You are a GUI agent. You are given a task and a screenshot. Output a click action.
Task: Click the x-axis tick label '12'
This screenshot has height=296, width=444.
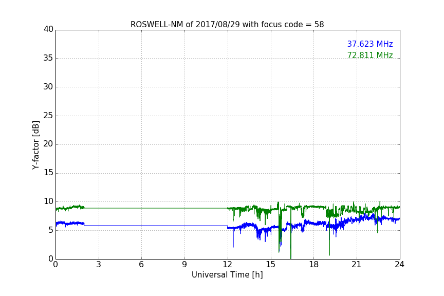(227, 265)
